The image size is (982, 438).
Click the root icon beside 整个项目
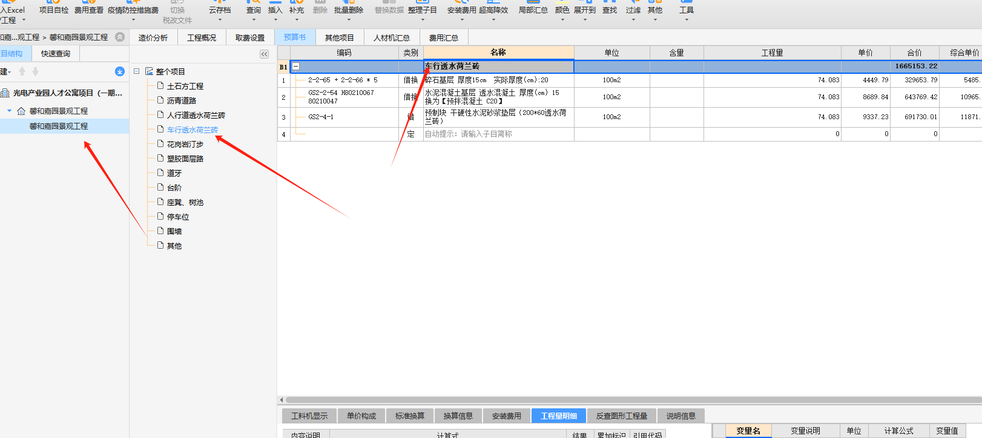[x=149, y=71]
